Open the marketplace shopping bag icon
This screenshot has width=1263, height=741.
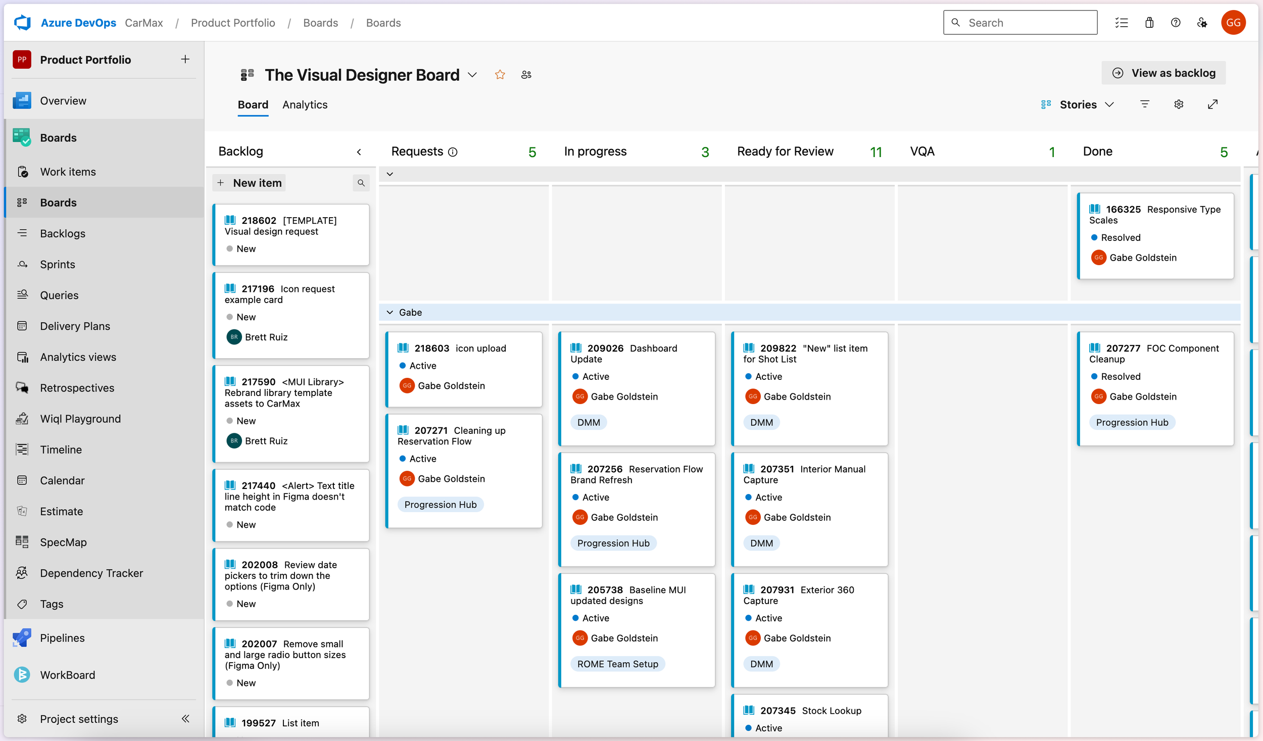pos(1149,23)
